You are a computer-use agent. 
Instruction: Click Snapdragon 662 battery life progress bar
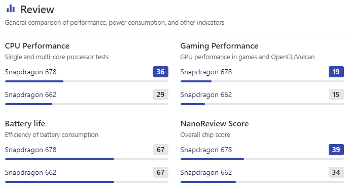(x=87, y=182)
